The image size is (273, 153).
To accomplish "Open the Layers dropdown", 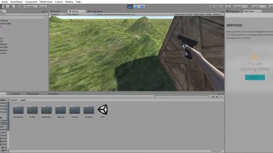I will tap(258, 7).
